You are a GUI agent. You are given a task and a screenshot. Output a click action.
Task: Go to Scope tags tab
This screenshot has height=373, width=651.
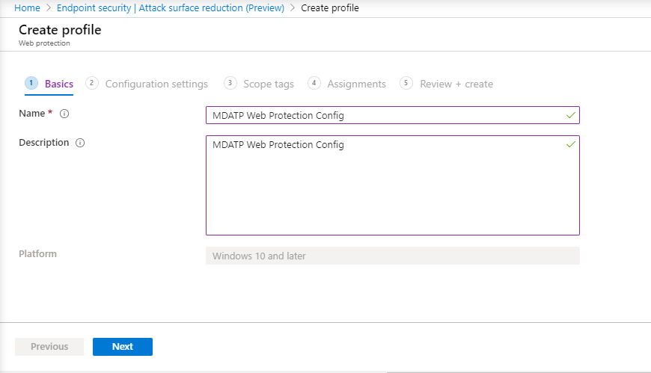269,84
